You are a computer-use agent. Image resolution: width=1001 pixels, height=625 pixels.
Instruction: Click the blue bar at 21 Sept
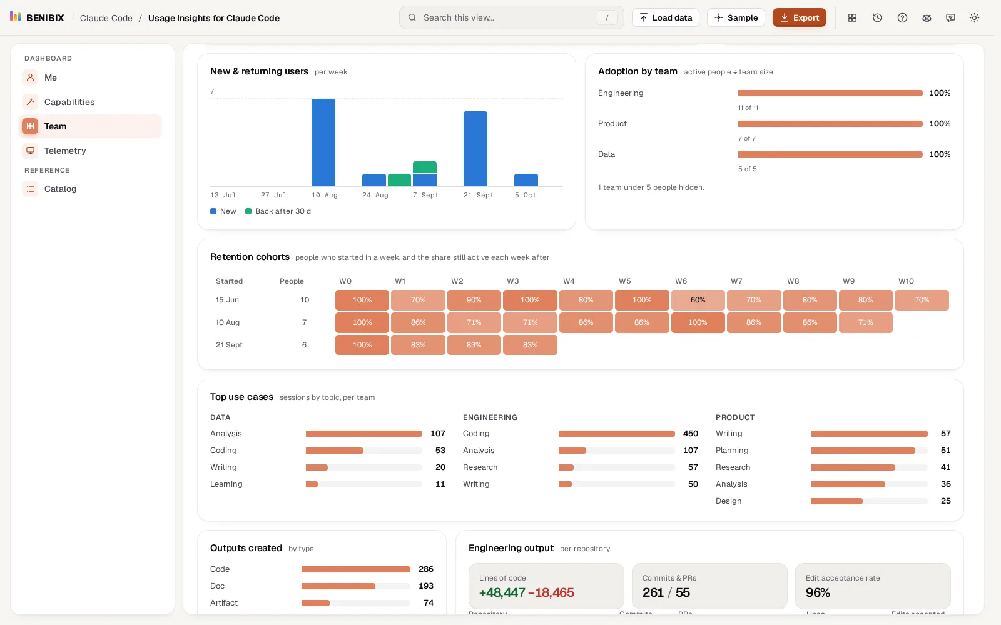point(475,149)
